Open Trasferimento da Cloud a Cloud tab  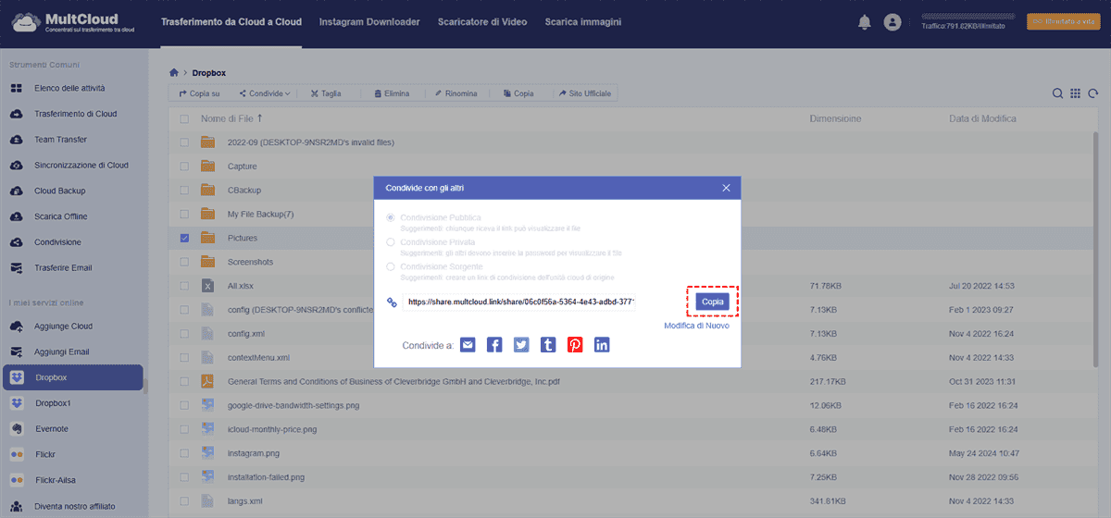click(231, 21)
